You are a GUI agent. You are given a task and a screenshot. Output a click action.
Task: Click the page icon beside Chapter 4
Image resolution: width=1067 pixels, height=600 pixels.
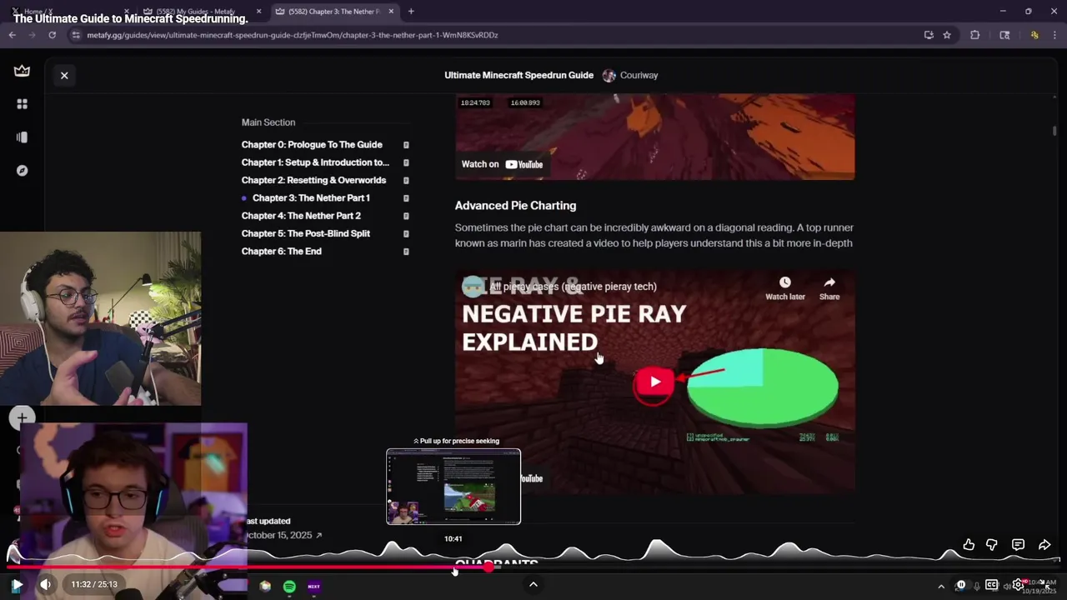coord(406,216)
